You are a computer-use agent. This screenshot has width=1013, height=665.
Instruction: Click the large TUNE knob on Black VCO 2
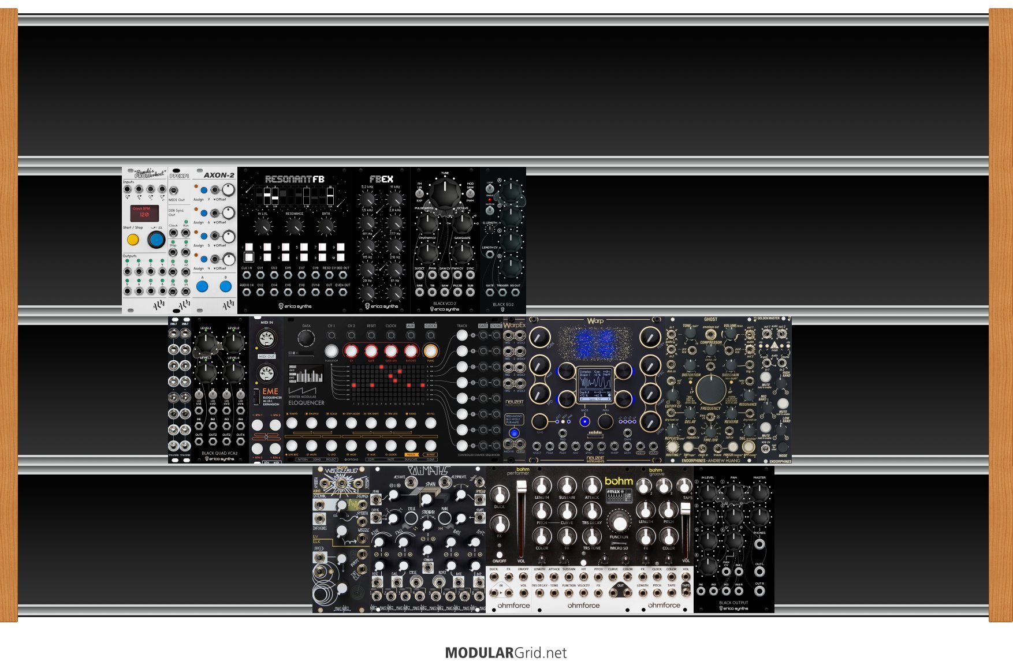click(x=445, y=194)
